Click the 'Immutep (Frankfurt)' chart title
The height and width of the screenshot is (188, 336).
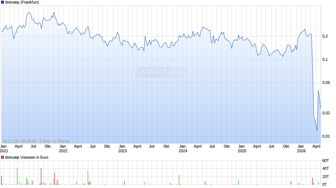tap(22, 3)
